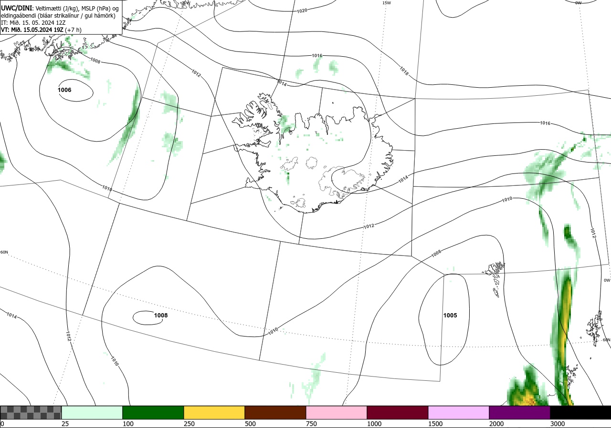Image resolution: width=611 pixels, height=428 pixels.
Task: Click the gray checkered 0–25 legend swatch
Action: (x=31, y=412)
